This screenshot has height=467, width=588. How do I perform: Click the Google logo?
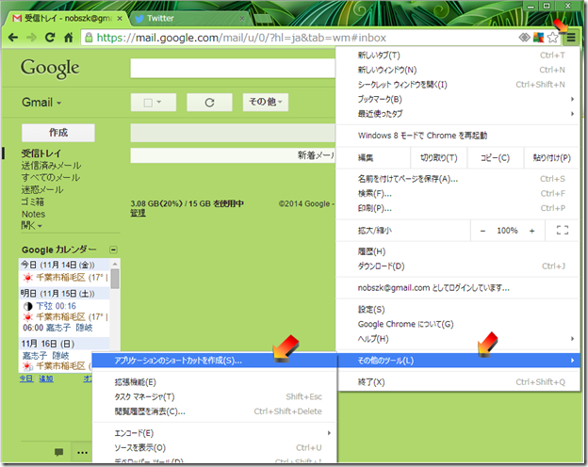[50, 69]
